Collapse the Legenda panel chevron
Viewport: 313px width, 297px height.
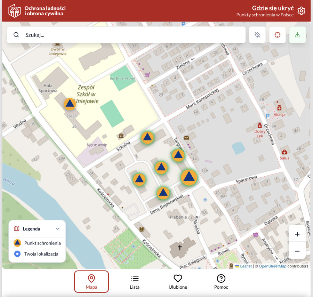58,229
